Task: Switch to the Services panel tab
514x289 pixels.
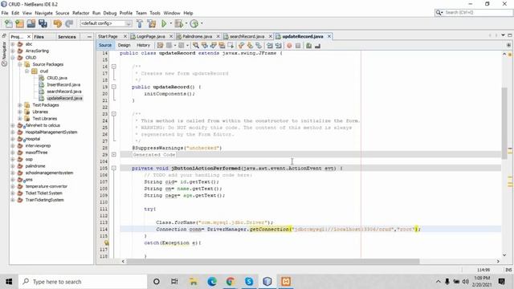Action: click(x=67, y=37)
